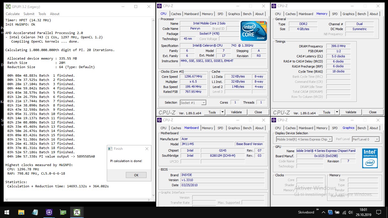Image resolution: width=388 pixels, height=218 pixels.
Task: Open Tools arrow in CPU-Z CPU window
Action: click(x=222, y=112)
